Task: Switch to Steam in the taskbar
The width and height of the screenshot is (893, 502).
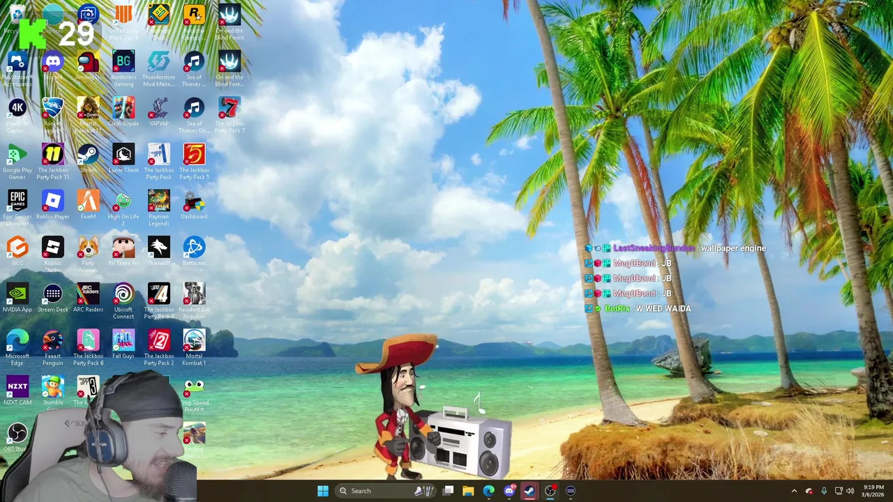Action: click(x=530, y=491)
